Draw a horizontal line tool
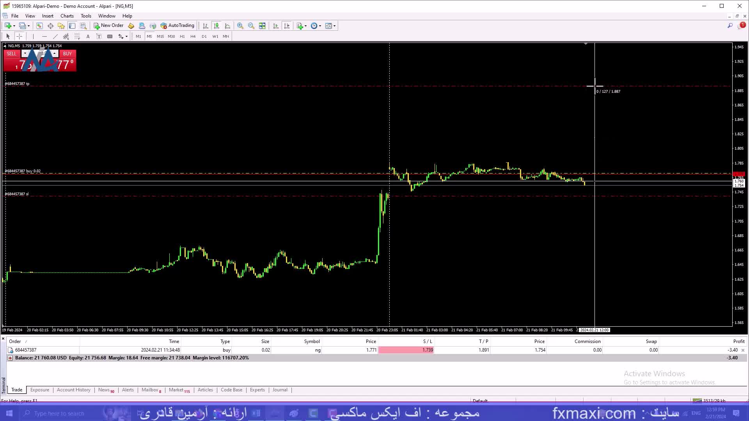 44,36
